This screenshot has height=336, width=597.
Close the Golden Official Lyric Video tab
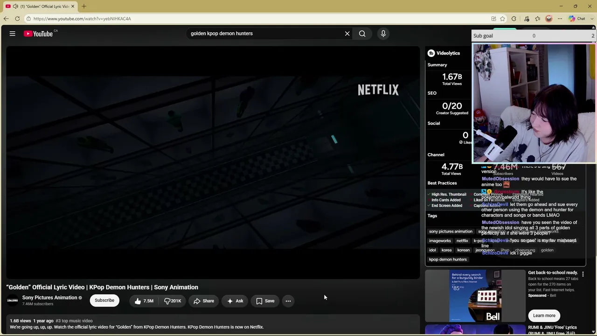(x=73, y=6)
